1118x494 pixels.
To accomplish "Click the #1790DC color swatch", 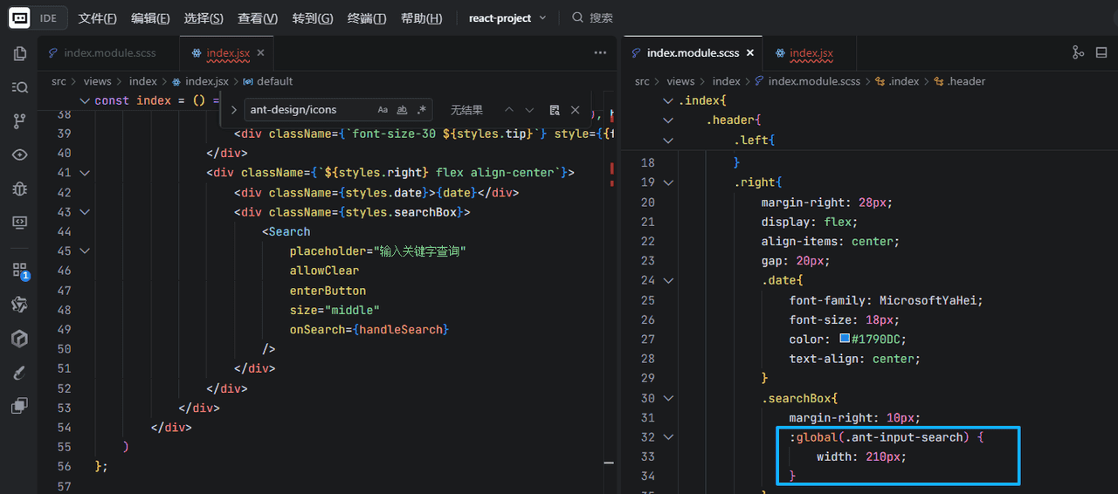I will coord(845,339).
